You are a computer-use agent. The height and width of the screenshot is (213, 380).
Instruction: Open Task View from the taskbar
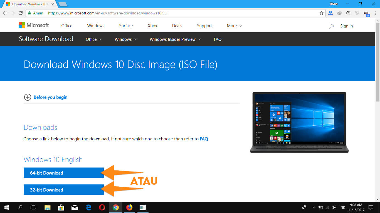(33, 207)
